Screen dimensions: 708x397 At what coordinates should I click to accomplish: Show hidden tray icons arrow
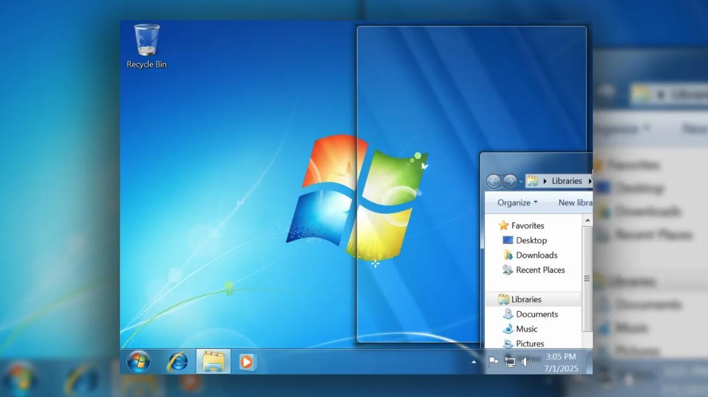pyautogui.click(x=473, y=362)
